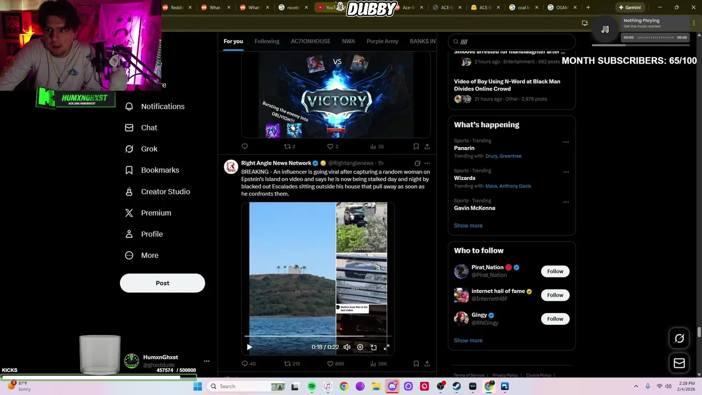This screenshot has width=702, height=395.
Task: Click the X search field
Action: point(512,42)
